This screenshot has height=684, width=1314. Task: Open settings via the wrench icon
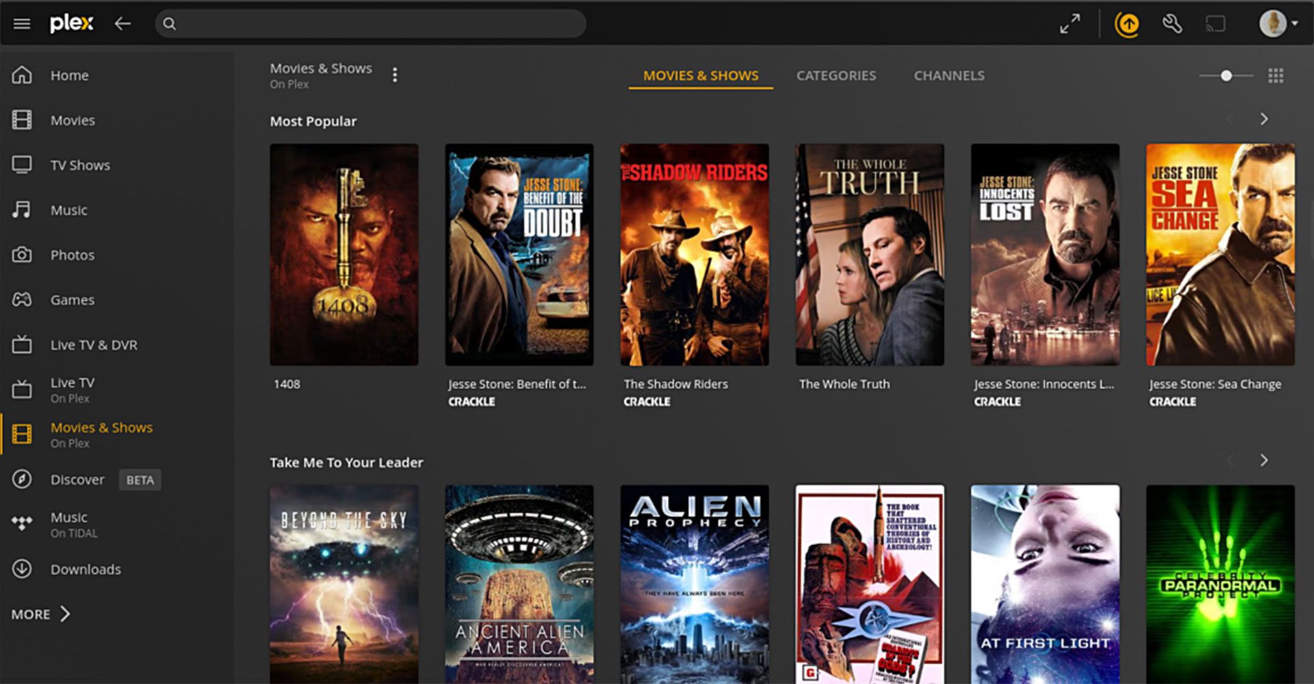[1172, 24]
